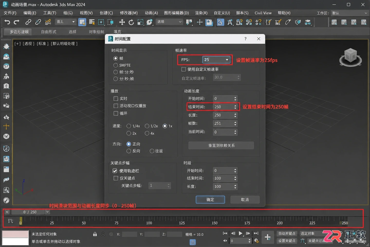Switch to the 对象绘制 ribbon tab
370x247 pixels.
[x=96, y=32]
